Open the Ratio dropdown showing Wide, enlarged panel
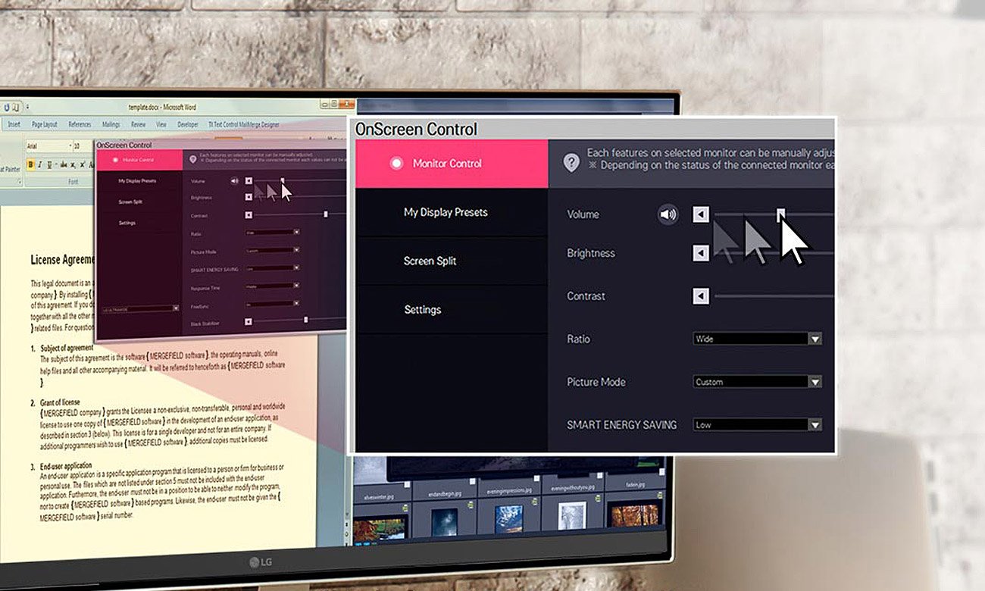Image resolution: width=985 pixels, height=591 pixels. tap(758, 339)
